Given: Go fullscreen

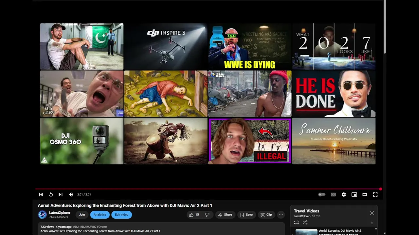Looking at the screenshot, I should 375,195.
